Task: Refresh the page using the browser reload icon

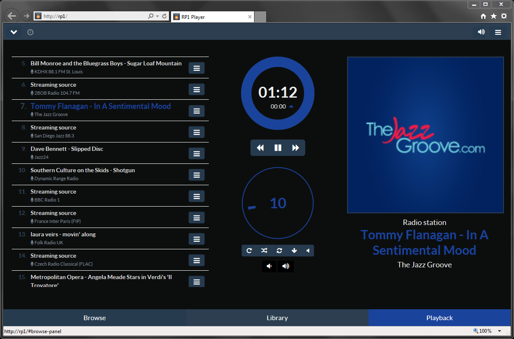Action: [164, 16]
